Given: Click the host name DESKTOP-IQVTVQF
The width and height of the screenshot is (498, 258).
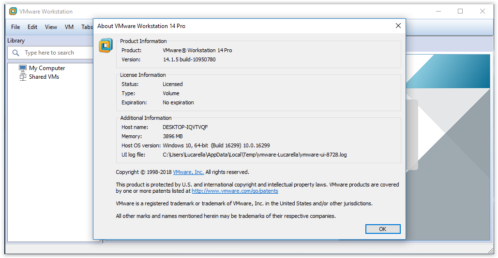Looking at the screenshot, I should point(185,127).
